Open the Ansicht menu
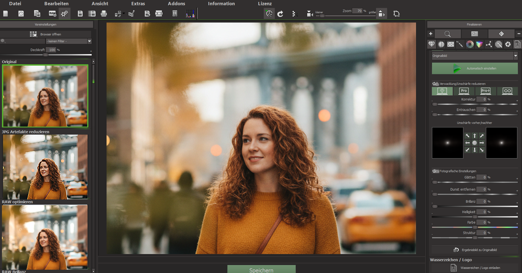The width and height of the screenshot is (522, 273). 100,4
